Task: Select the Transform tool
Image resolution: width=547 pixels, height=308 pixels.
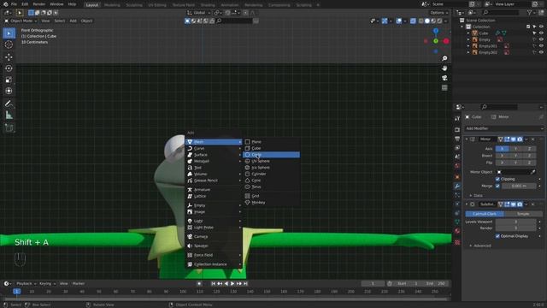Action: click(9, 92)
